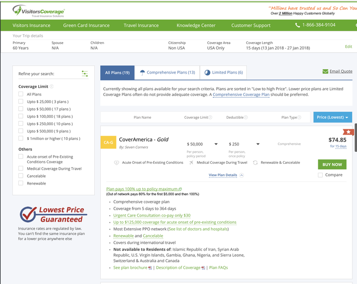The image size is (357, 284).
Task: Click the Plan Name column header
Action: [142, 117]
